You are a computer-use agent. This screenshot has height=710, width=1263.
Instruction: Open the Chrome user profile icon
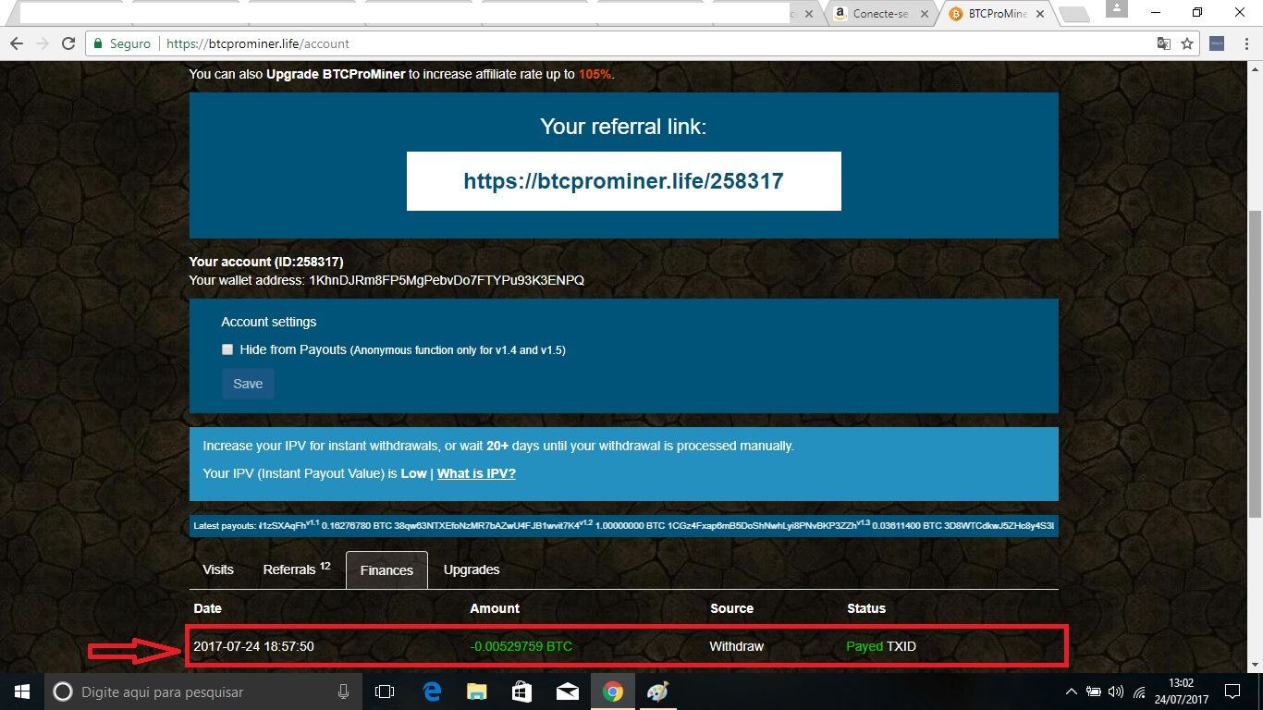click(1117, 9)
